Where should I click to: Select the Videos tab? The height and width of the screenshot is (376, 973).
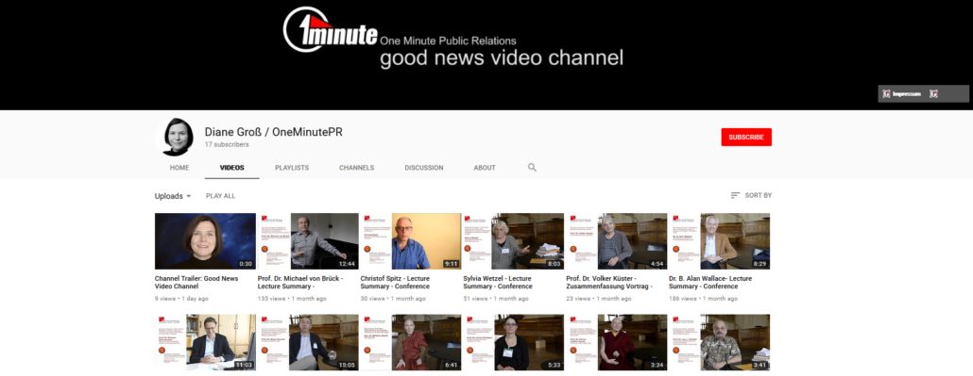click(232, 168)
